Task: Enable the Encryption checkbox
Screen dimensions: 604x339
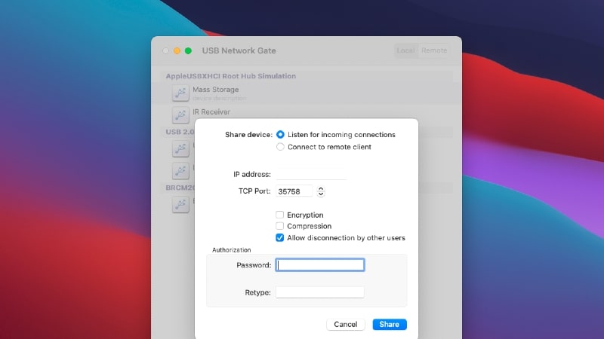Action: point(279,215)
